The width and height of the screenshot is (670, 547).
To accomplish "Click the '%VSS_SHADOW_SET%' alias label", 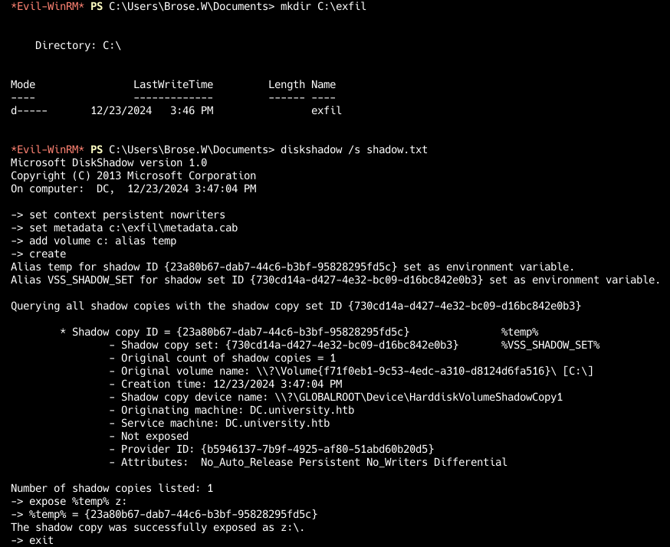I will [x=550, y=345].
